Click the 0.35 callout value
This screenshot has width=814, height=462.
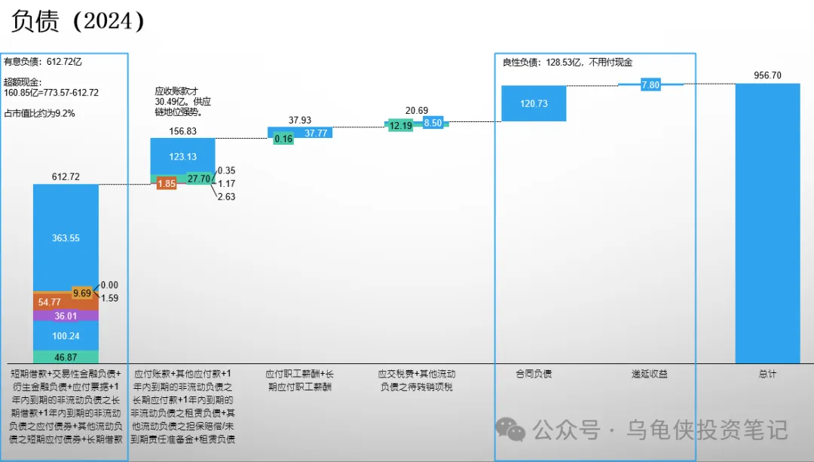[x=226, y=170]
